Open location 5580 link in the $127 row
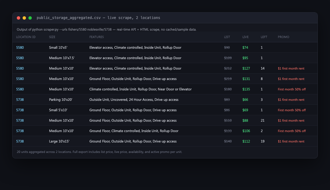330x190 pixels. click(20, 68)
